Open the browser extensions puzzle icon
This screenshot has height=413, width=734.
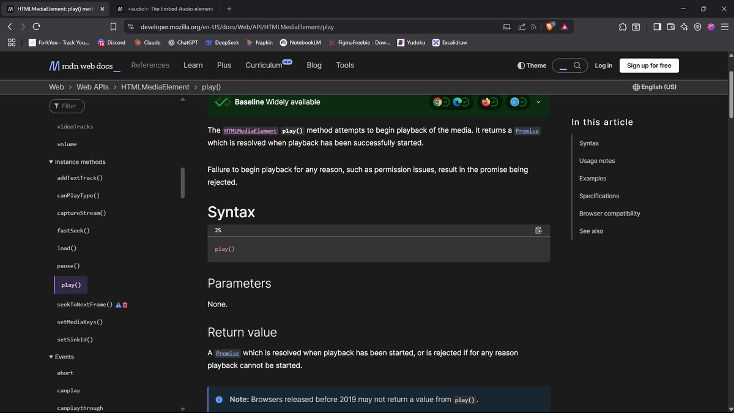click(623, 27)
